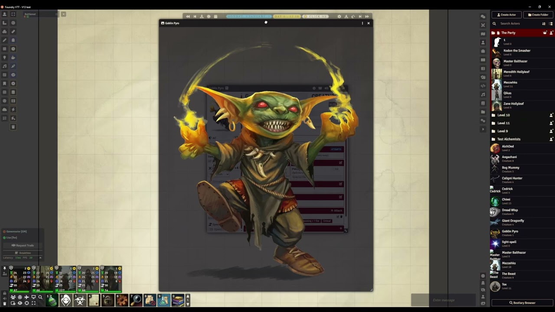The width and height of the screenshot is (555, 312).
Task: Add actor to Level 10 folder
Action: pyautogui.click(x=551, y=115)
